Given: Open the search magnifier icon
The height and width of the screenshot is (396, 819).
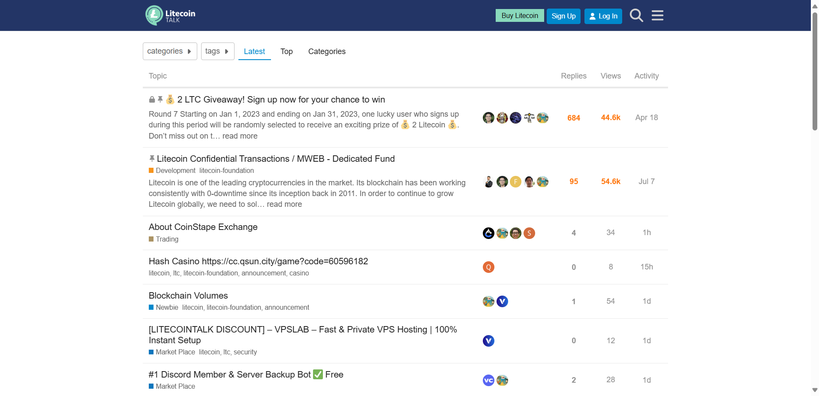Looking at the screenshot, I should tap(636, 15).
